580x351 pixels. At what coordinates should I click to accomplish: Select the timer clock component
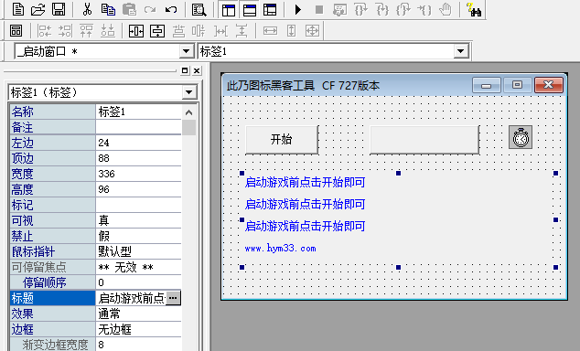point(521,137)
